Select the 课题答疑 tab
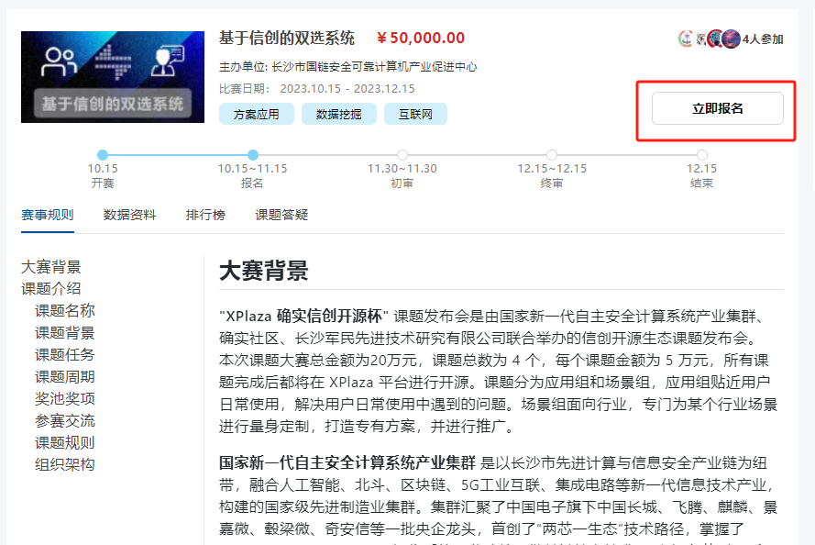815x545 pixels. click(x=281, y=215)
